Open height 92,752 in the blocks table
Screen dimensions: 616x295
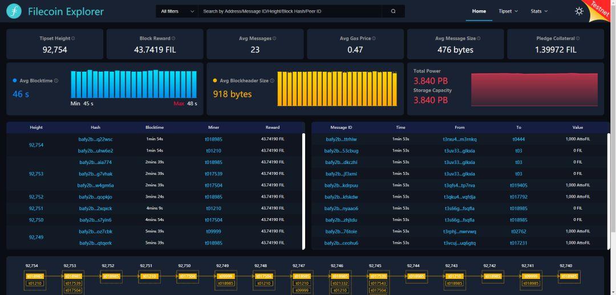(36, 197)
